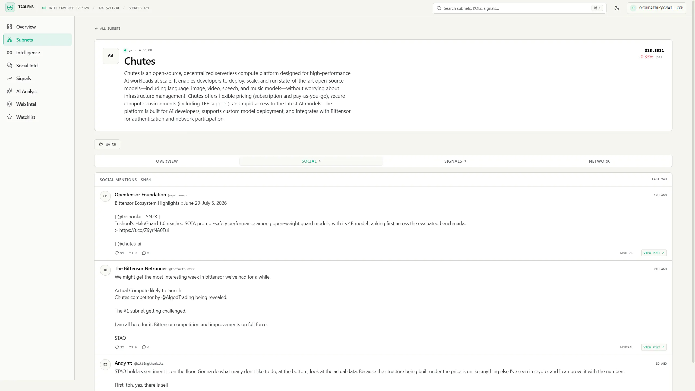Click the $15.3911 price value
The width and height of the screenshot is (695, 391).
[x=654, y=51]
